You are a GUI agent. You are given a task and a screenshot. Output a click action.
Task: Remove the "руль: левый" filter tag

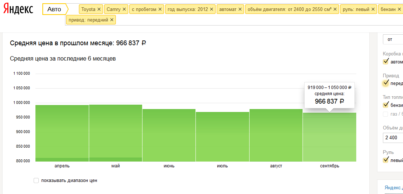click(373, 9)
